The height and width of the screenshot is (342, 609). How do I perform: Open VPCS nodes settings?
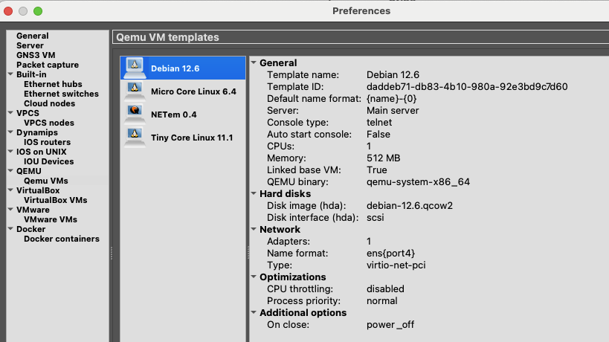(x=49, y=123)
